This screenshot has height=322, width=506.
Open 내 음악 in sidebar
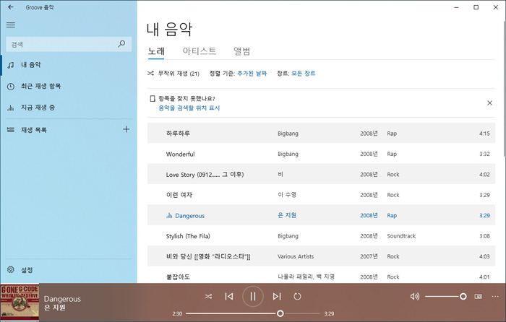[x=69, y=65]
